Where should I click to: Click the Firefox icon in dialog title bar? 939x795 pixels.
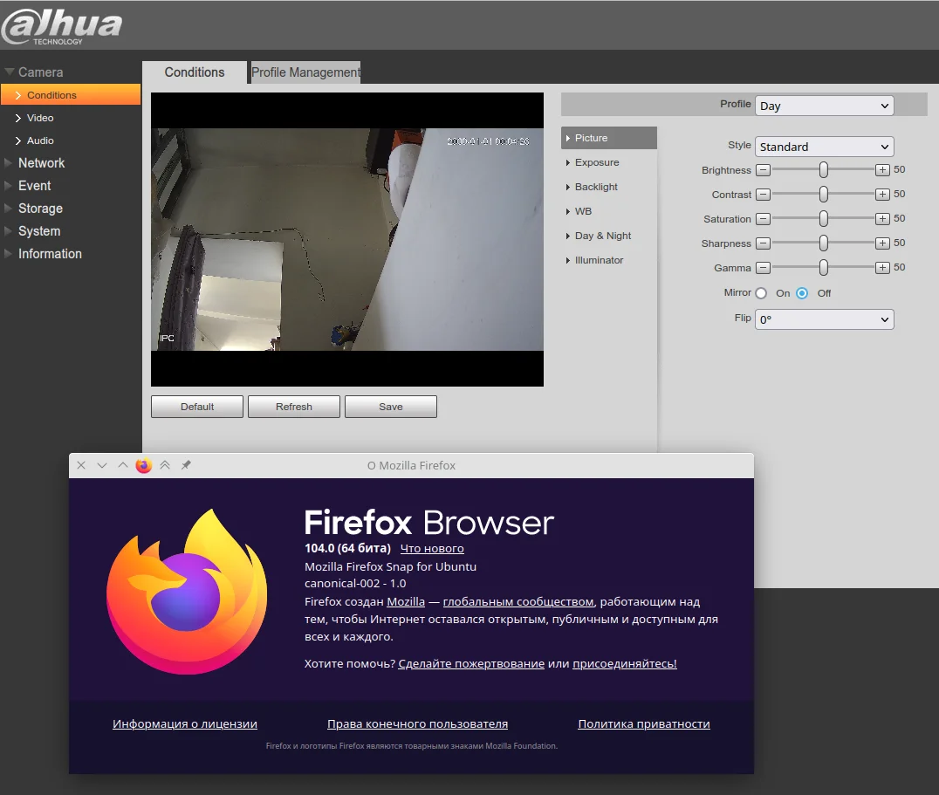[x=144, y=465]
